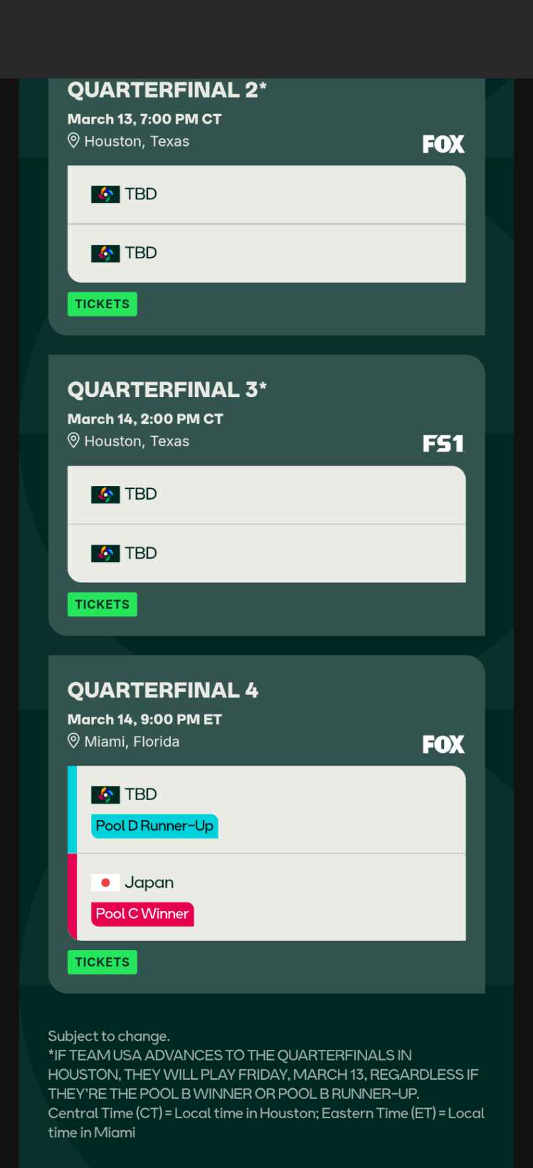Click the FOX logo in Quarterfinal 4
The width and height of the screenshot is (533, 1168).
[x=444, y=744]
